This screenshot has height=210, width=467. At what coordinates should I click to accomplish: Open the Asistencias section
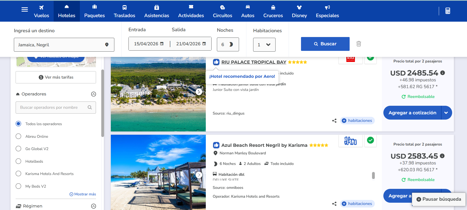(157, 11)
